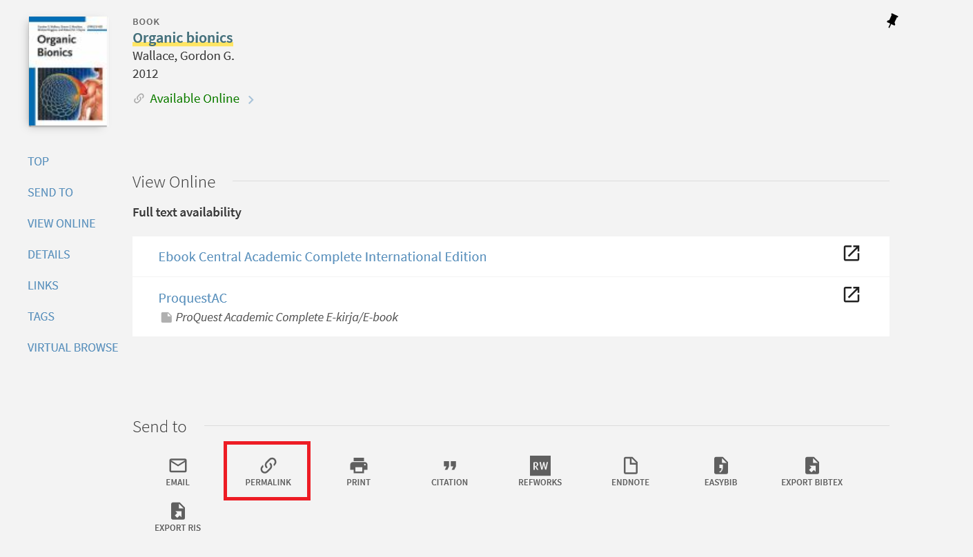Go to Virtual Browse section
973x557 pixels.
coord(72,347)
